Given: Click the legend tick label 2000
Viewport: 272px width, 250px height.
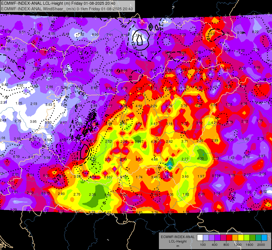Looking at the screenshot, I should [x=261, y=245].
